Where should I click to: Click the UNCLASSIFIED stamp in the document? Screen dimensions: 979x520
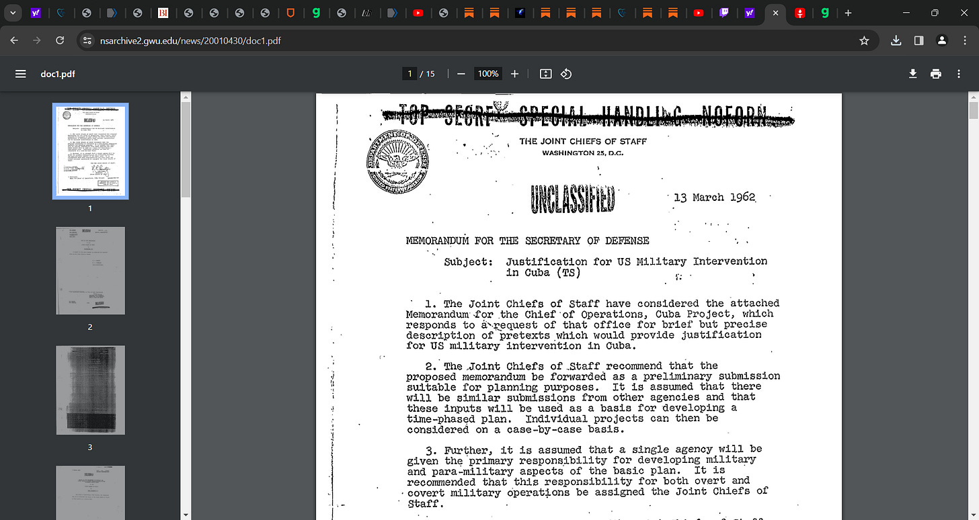click(573, 198)
